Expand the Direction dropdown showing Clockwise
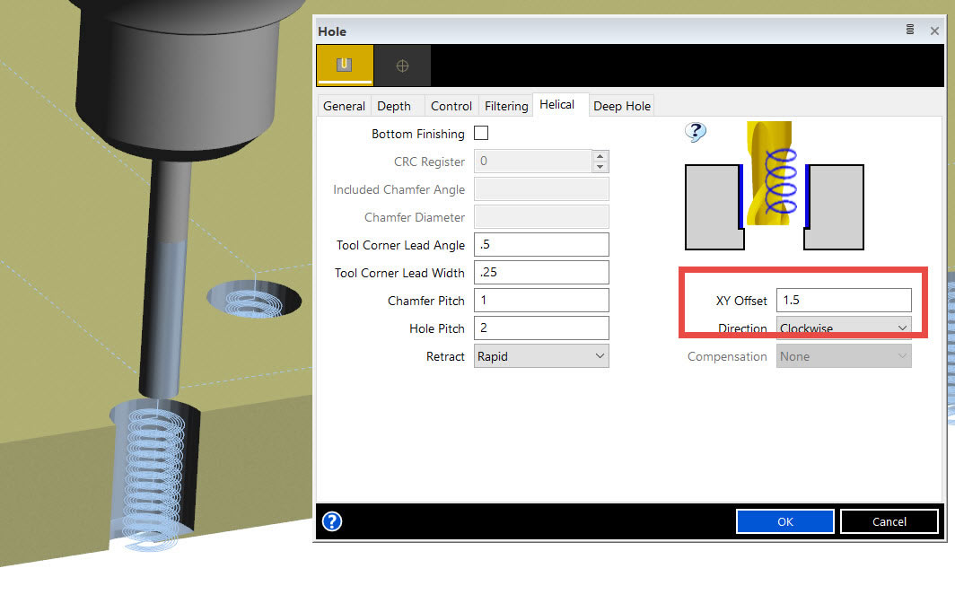Viewport: 955px width, 612px height. [x=843, y=328]
